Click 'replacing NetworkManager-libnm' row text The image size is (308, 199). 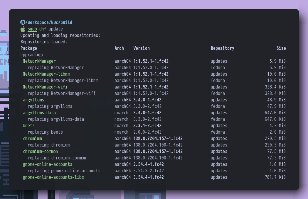pyautogui.click(x=63, y=81)
